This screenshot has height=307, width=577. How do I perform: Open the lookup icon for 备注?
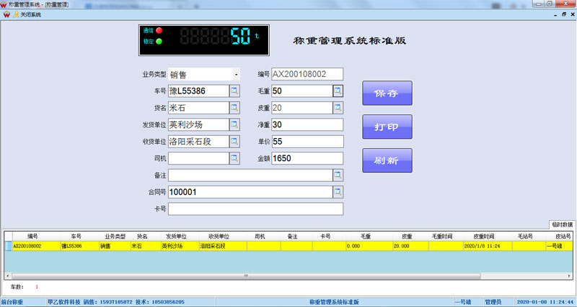338,175
